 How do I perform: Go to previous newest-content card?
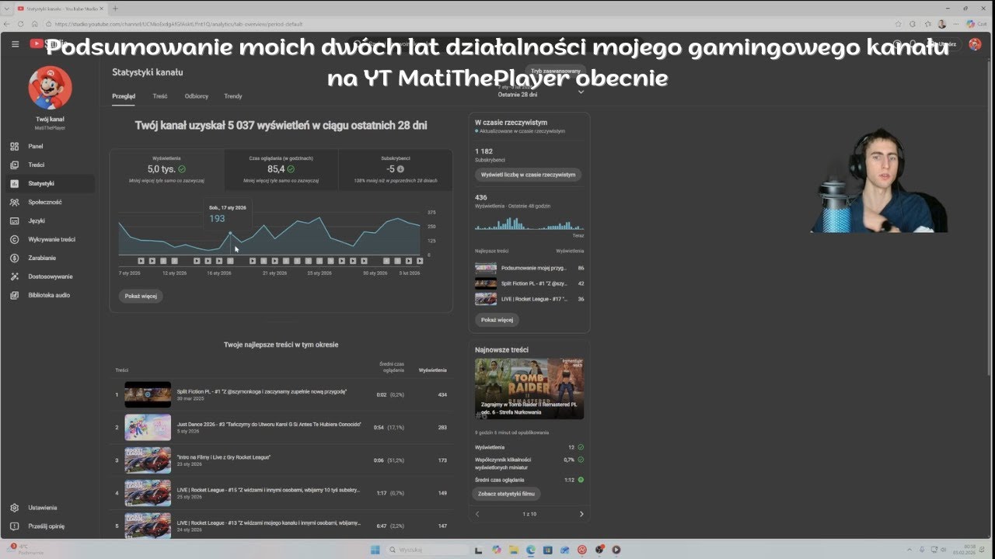pos(477,514)
